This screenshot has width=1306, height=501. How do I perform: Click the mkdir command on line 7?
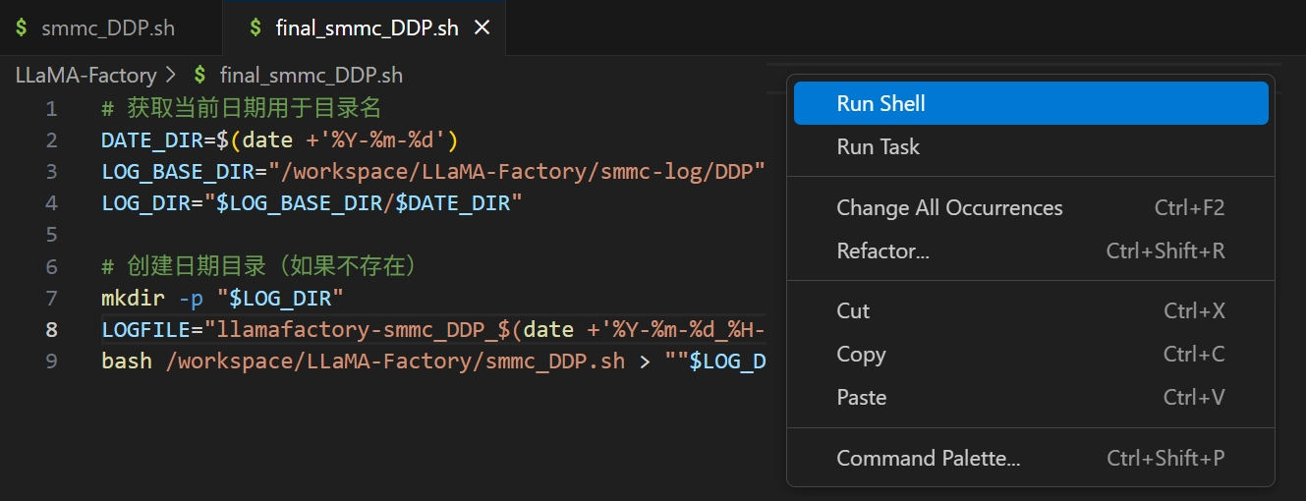[x=133, y=298]
